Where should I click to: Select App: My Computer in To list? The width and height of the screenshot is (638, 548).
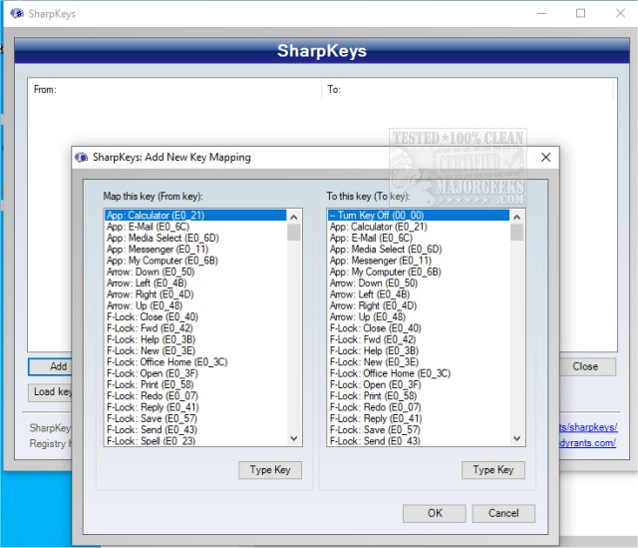419,272
